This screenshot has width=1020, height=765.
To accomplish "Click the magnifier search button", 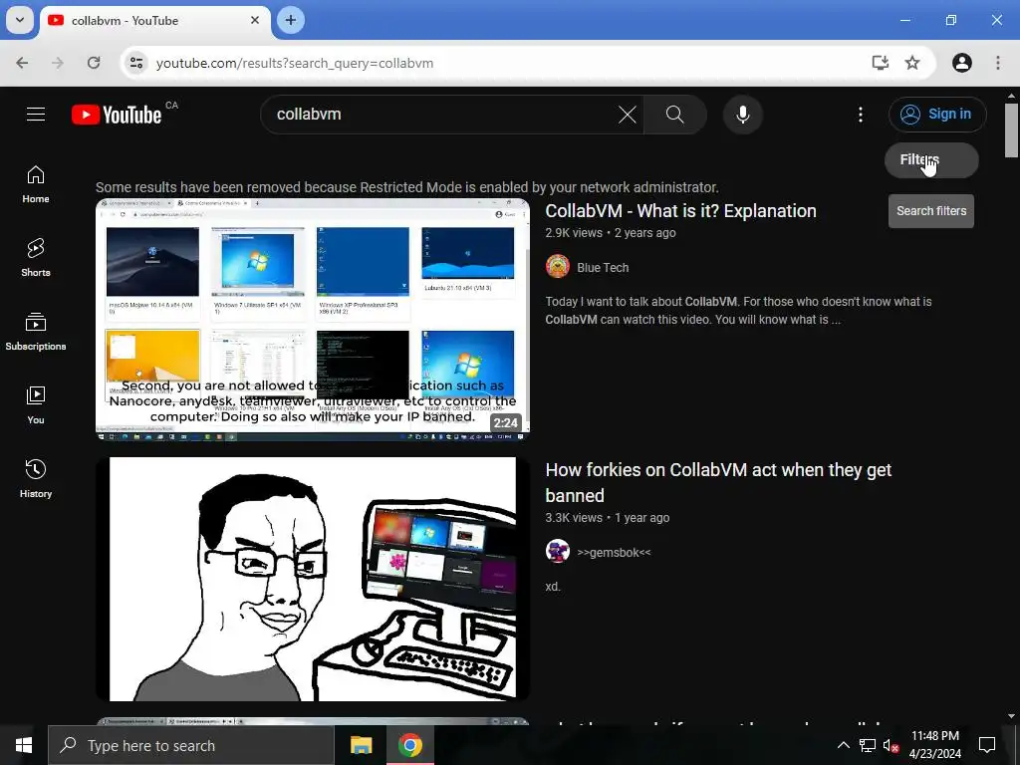I will click(674, 115).
